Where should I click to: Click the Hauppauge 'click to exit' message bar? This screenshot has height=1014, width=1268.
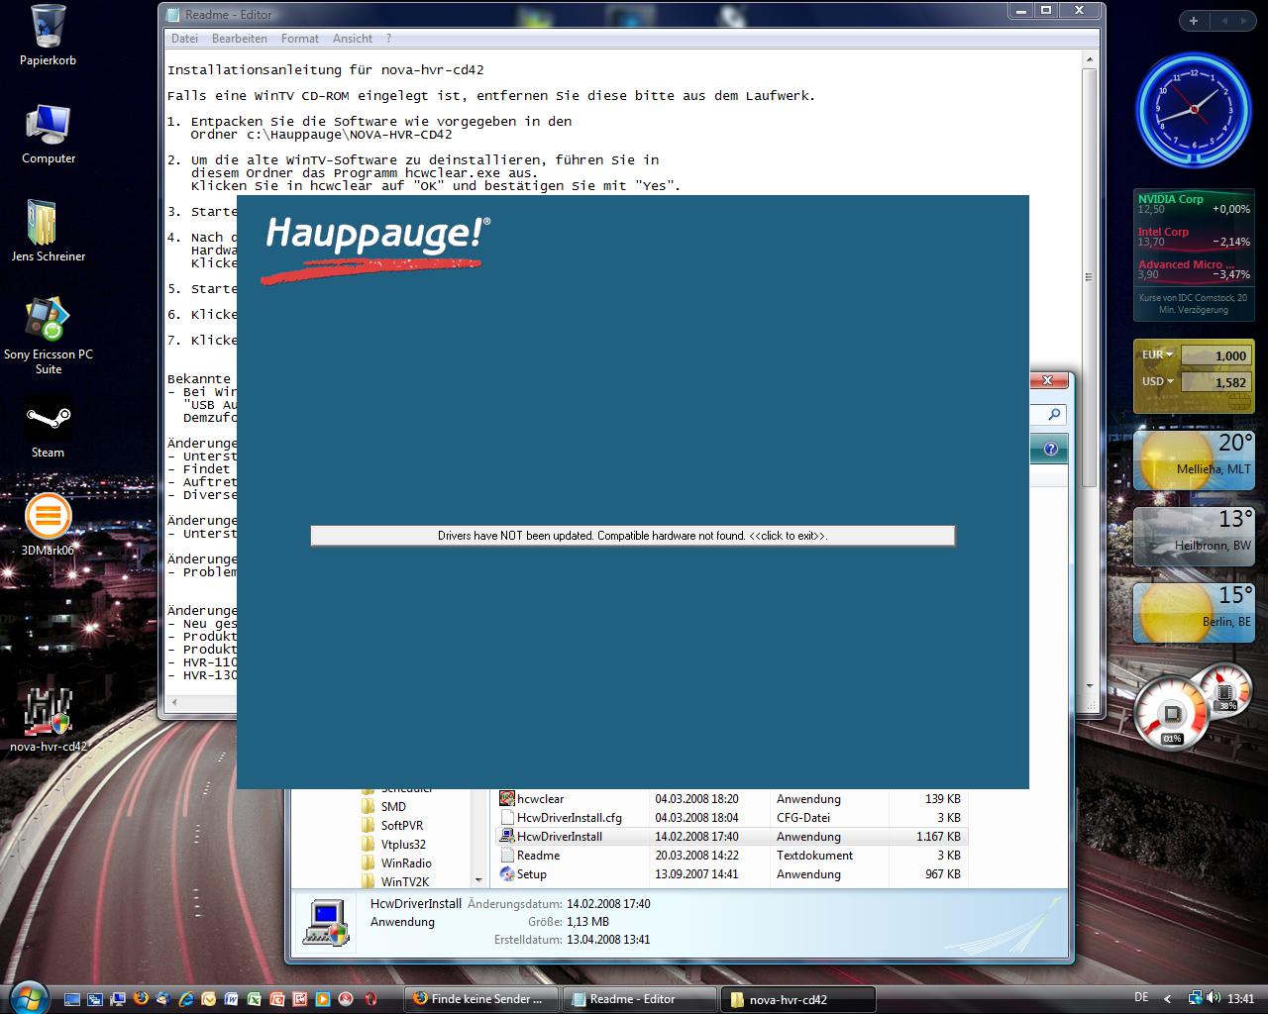point(633,536)
